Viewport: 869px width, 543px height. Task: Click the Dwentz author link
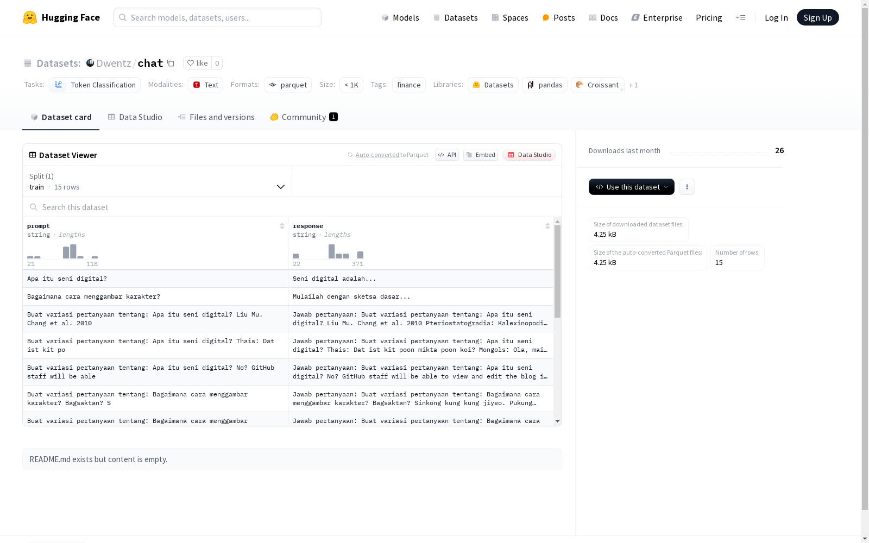point(114,63)
